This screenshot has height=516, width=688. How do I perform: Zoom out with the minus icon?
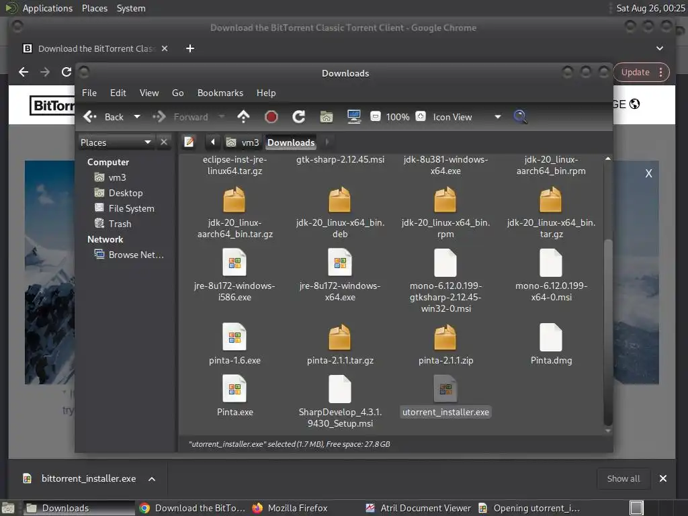375,116
